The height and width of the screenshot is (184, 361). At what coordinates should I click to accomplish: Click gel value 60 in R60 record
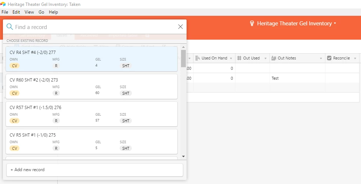pos(97,93)
